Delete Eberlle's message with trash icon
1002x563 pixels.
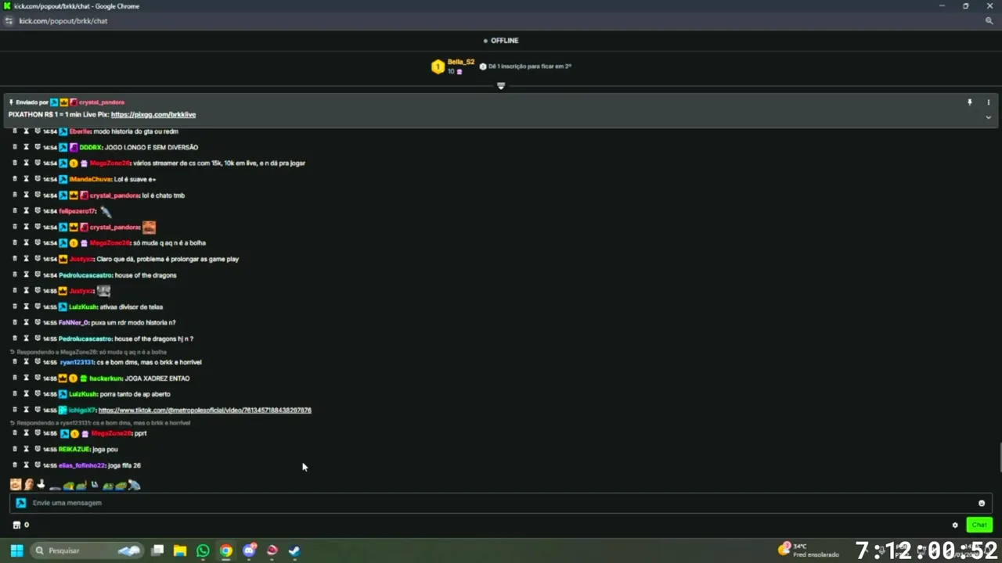[15, 131]
